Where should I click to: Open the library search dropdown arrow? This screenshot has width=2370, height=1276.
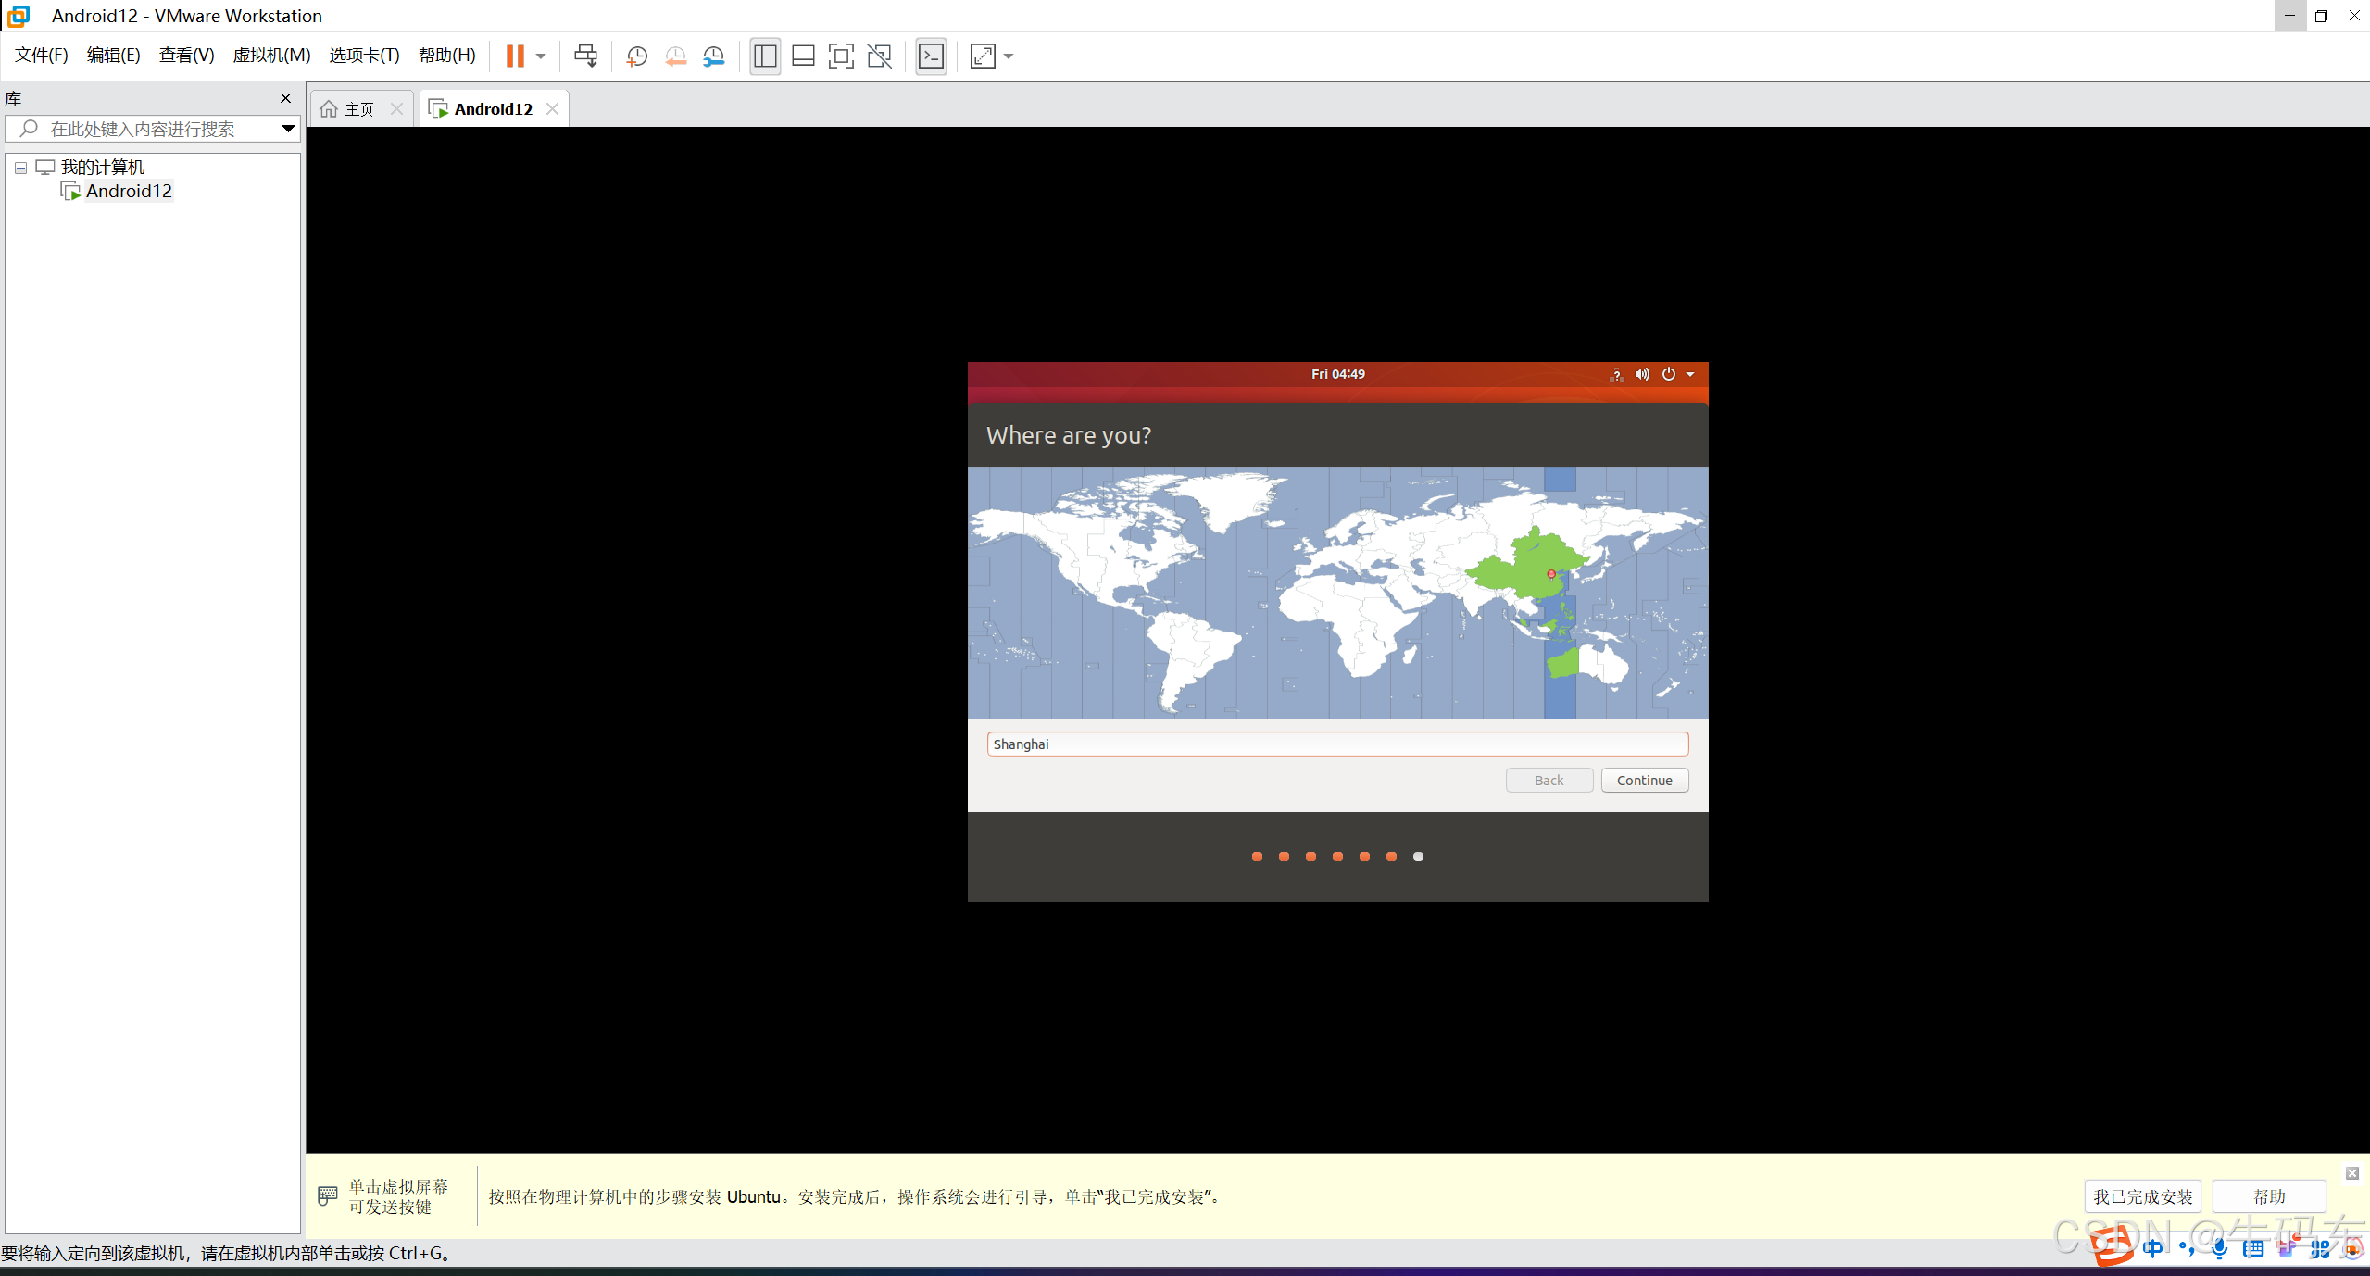[x=288, y=129]
